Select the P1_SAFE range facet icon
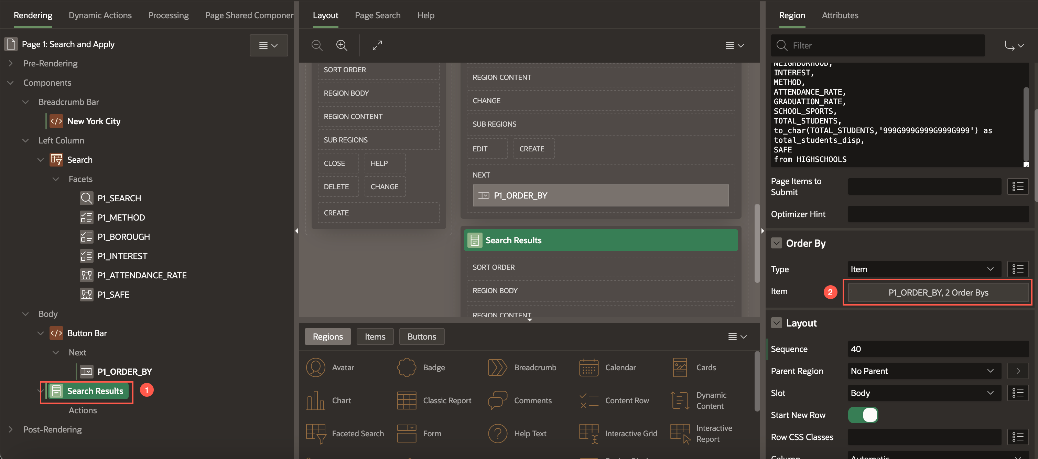1038x459 pixels. [x=86, y=295]
